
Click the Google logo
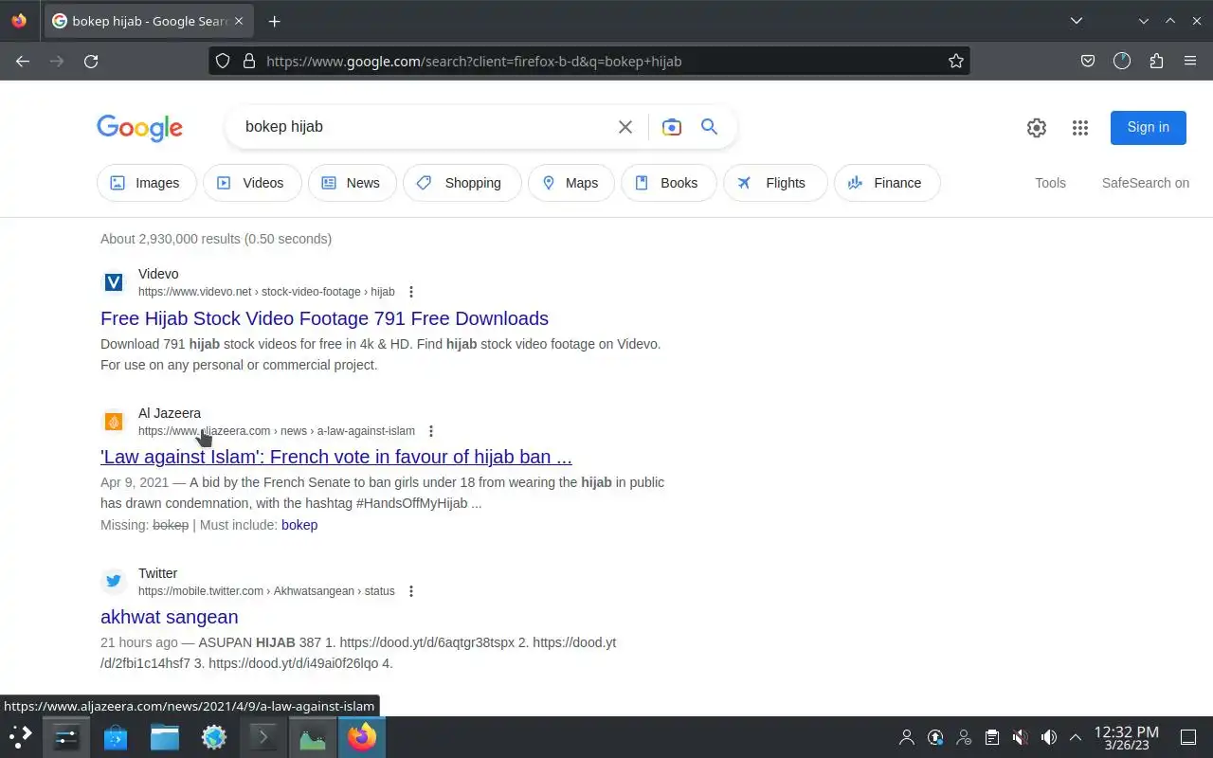[139, 128]
